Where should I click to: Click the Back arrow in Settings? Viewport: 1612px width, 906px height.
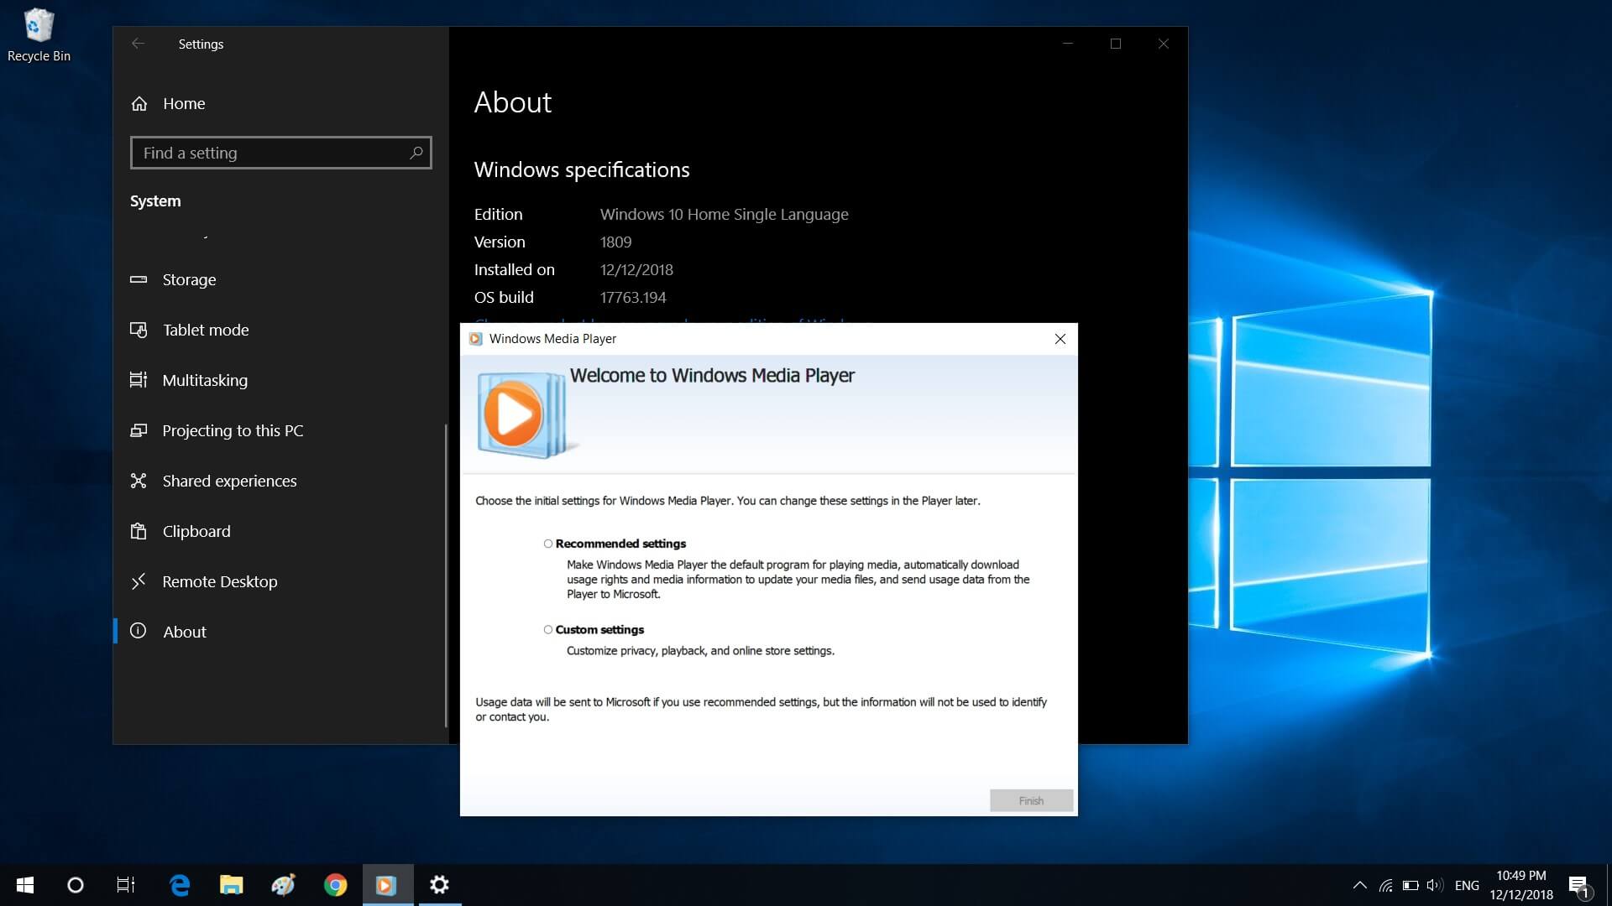(138, 43)
